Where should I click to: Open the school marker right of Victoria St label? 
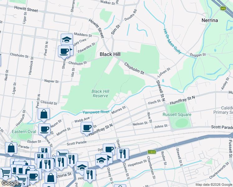tap(82, 168)
